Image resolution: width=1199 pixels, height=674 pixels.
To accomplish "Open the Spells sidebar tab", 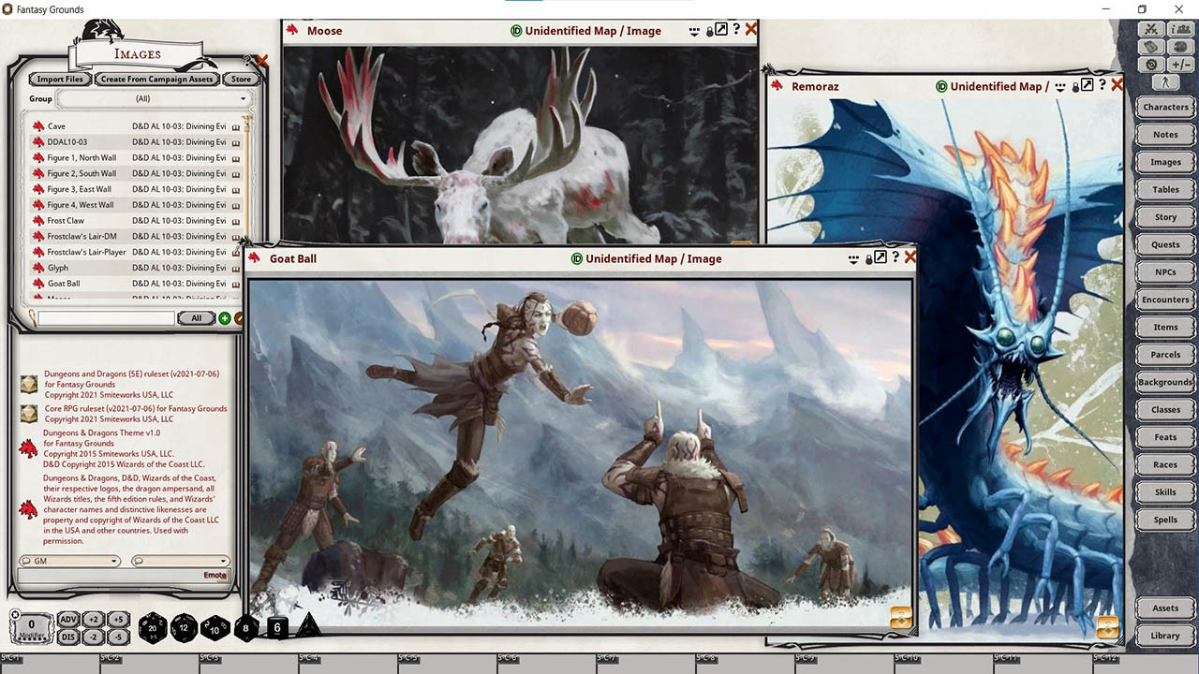I will click(1164, 520).
